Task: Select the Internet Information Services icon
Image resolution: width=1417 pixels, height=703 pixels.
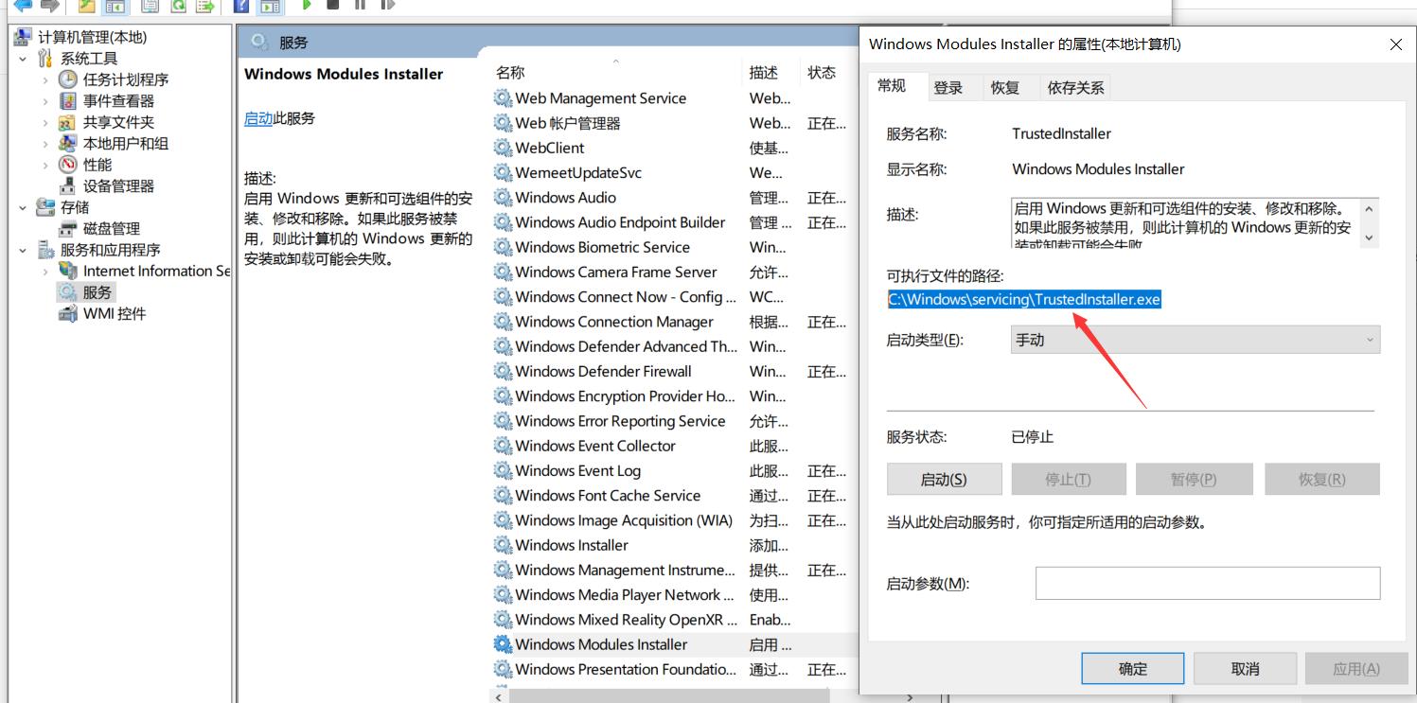Action: pyautogui.click(x=67, y=272)
